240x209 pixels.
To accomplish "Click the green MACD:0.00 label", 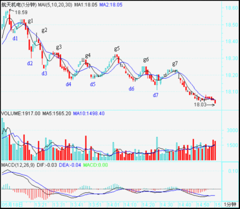I will [x=95, y=165].
